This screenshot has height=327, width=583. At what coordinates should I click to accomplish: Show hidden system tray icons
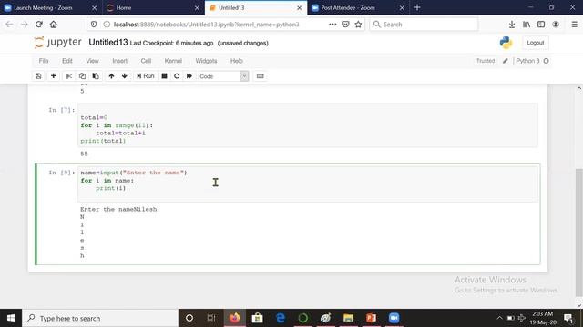499,318
